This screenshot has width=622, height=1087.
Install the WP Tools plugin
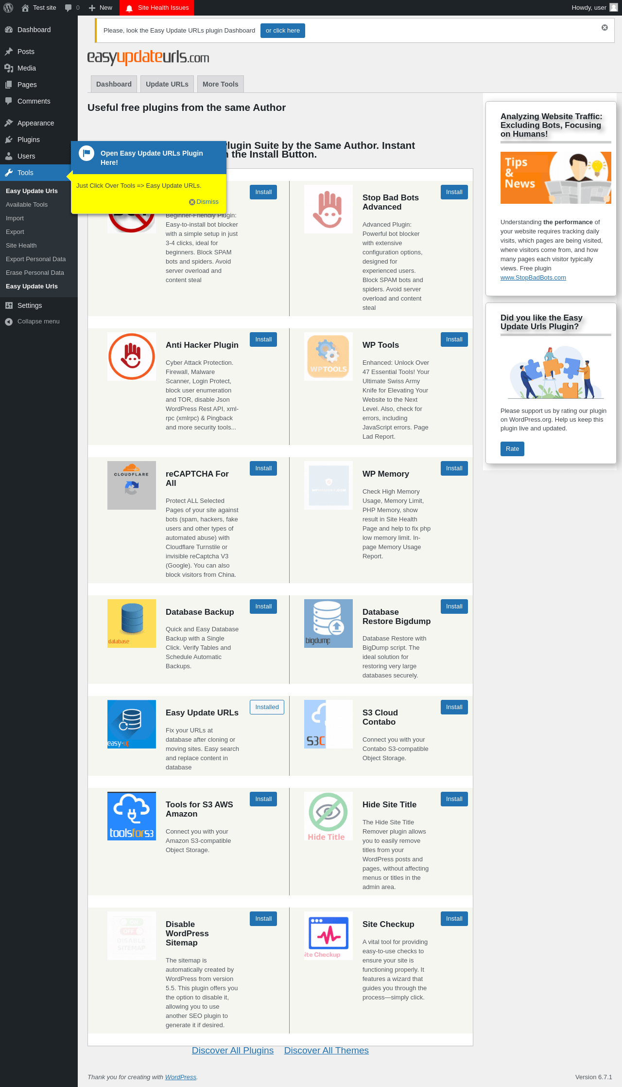click(454, 339)
